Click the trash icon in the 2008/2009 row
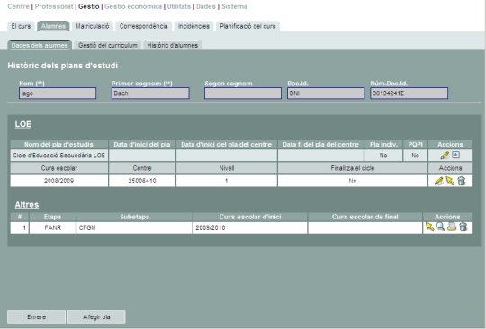The image size is (486, 329). tap(462, 181)
